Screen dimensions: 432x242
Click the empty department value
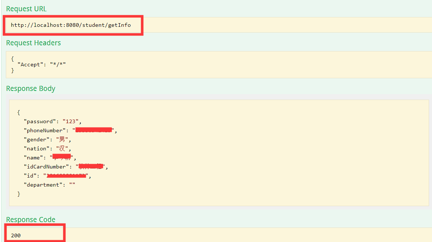point(72,185)
